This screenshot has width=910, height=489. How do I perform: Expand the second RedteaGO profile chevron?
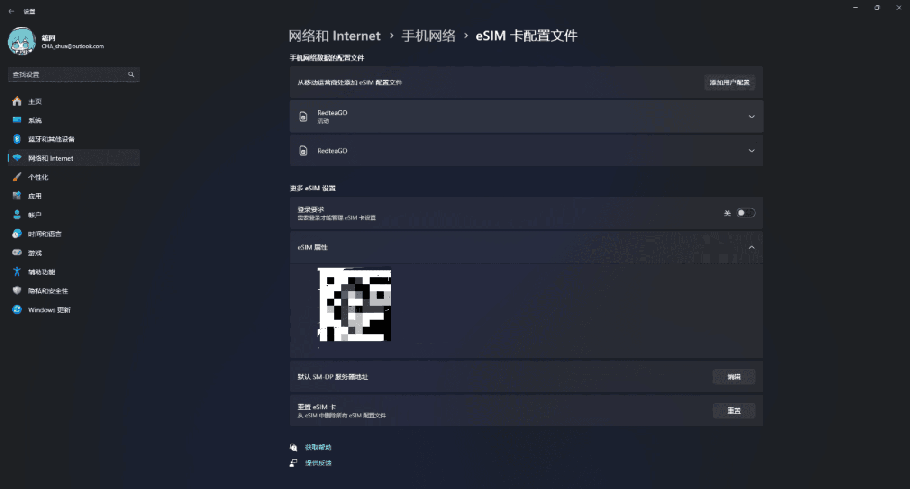(752, 151)
